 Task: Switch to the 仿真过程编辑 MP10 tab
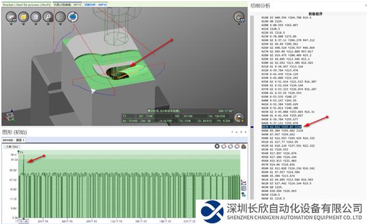coord(67,4)
